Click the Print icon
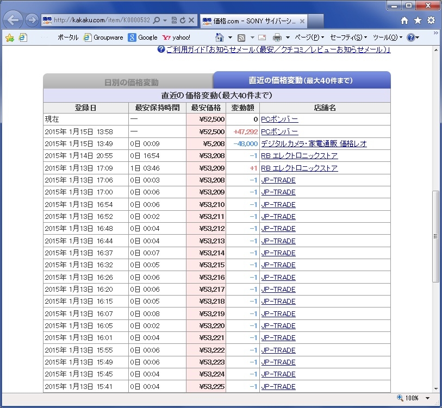The width and height of the screenshot is (442, 408). 277,37
